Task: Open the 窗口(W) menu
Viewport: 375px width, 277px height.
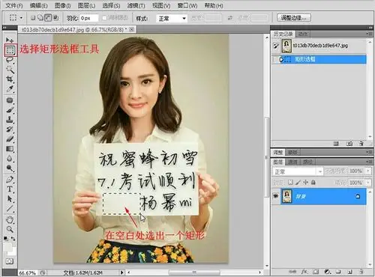Action: (x=187, y=5)
